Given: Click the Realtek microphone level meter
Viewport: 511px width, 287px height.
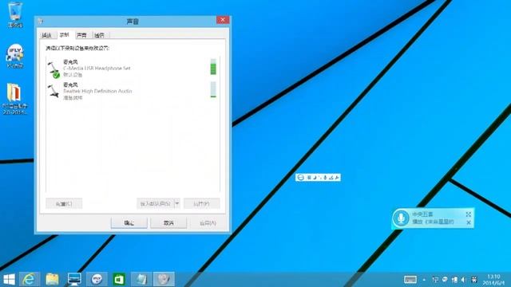Looking at the screenshot, I should tap(213, 89).
